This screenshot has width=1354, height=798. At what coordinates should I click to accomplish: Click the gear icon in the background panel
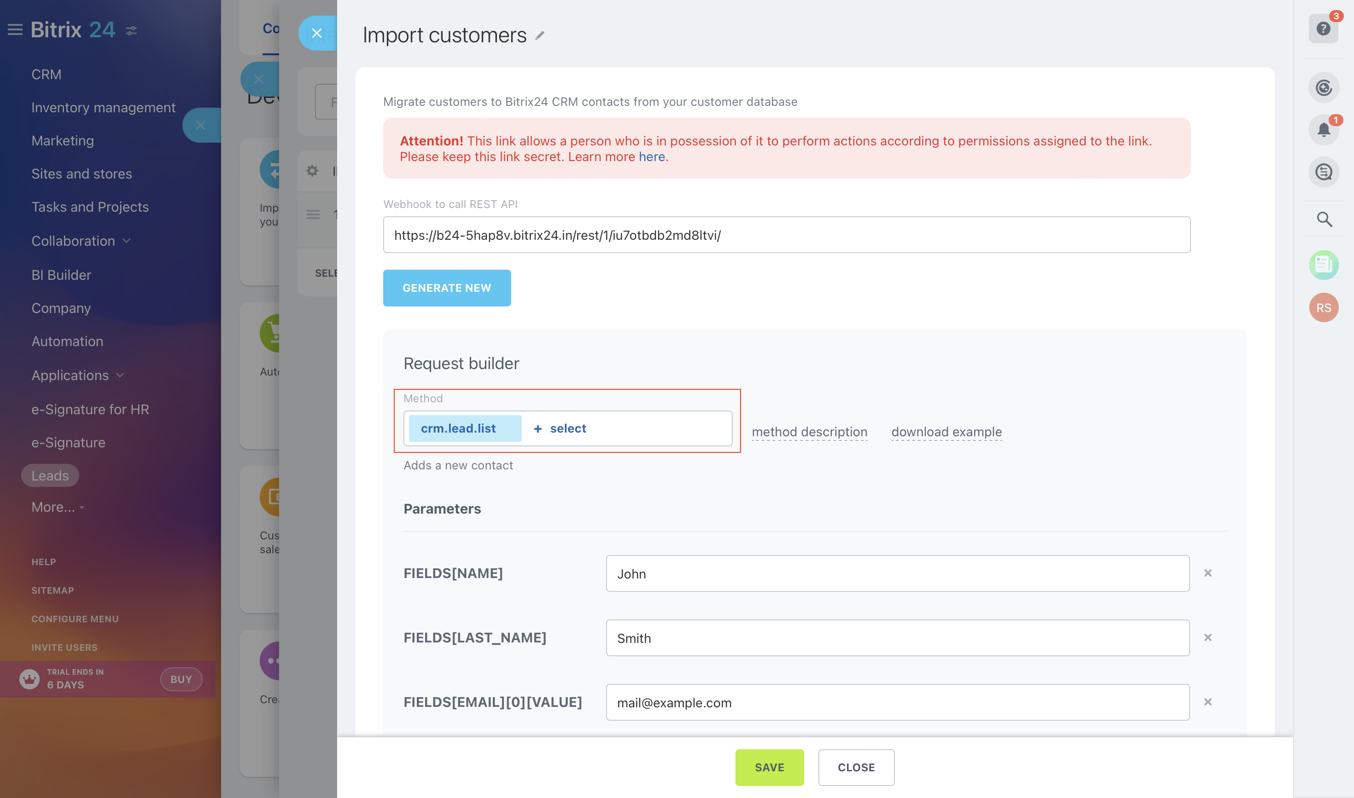click(x=312, y=171)
